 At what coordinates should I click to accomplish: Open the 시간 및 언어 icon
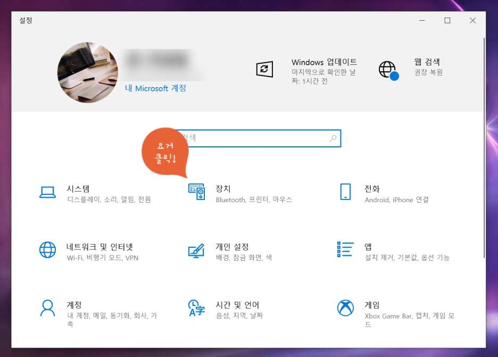197,308
